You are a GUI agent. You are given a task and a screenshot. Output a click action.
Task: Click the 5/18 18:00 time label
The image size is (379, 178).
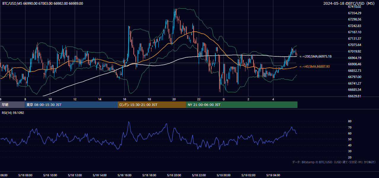click(x=149, y=175)
